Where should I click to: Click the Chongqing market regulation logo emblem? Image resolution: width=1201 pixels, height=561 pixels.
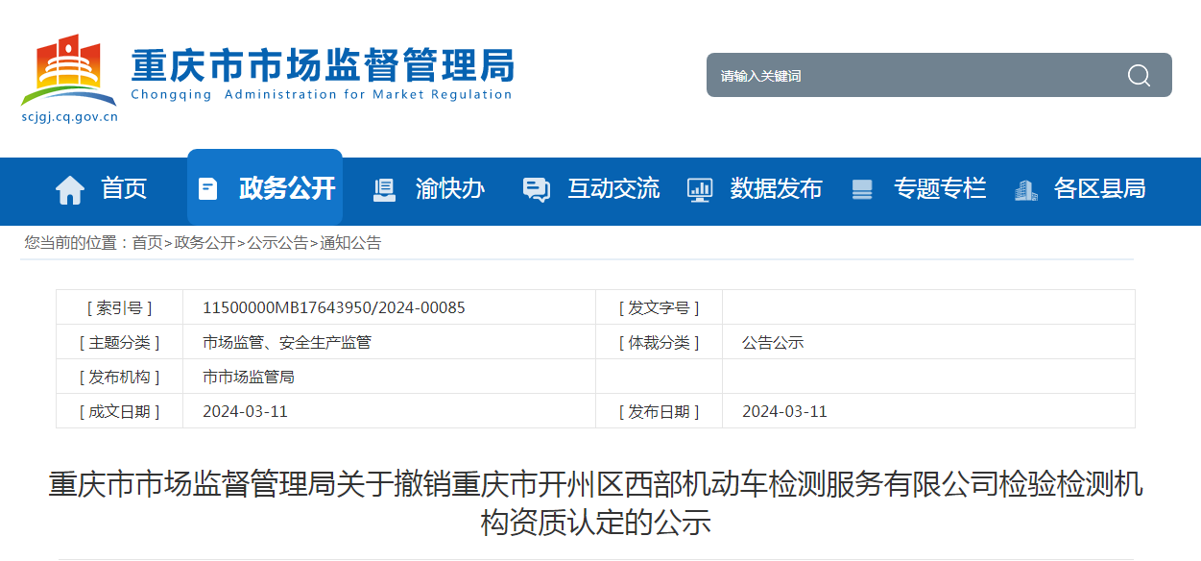point(69,70)
